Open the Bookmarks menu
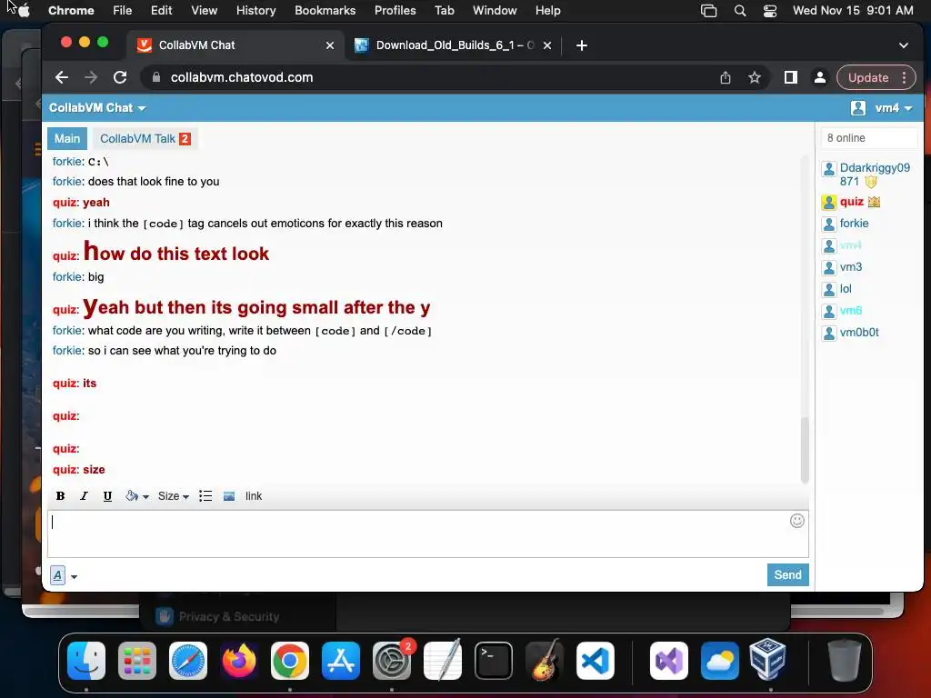931x698 pixels. (x=325, y=11)
